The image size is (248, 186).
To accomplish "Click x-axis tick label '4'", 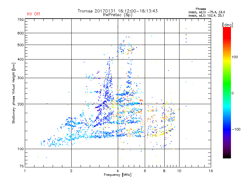I will pyautogui.click(x=118, y=171).
